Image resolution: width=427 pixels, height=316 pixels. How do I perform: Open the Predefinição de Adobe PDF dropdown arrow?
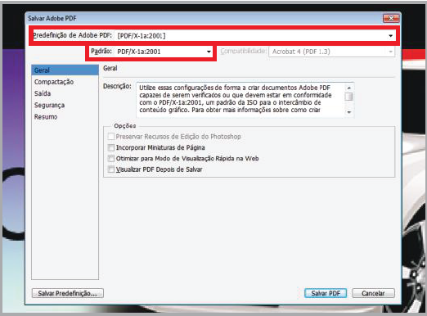pyautogui.click(x=390, y=36)
